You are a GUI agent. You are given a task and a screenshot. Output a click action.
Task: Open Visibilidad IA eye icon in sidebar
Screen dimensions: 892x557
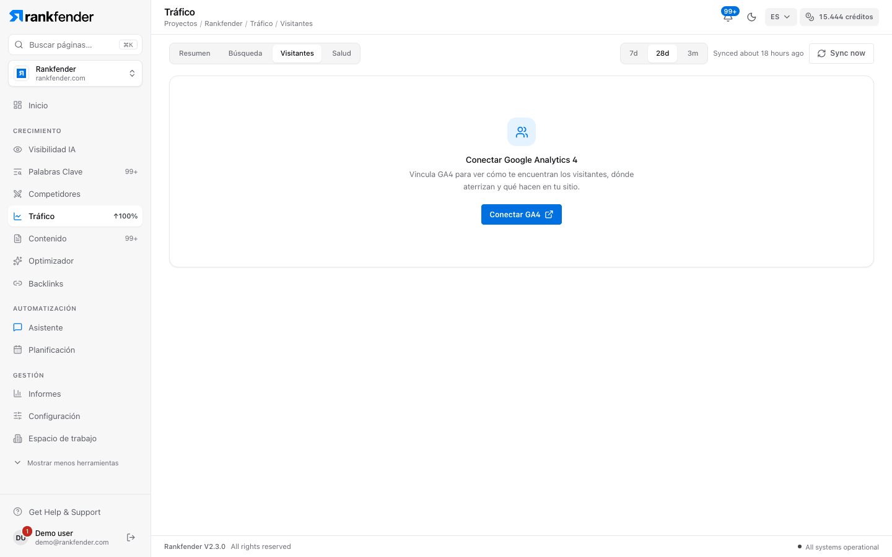17,150
